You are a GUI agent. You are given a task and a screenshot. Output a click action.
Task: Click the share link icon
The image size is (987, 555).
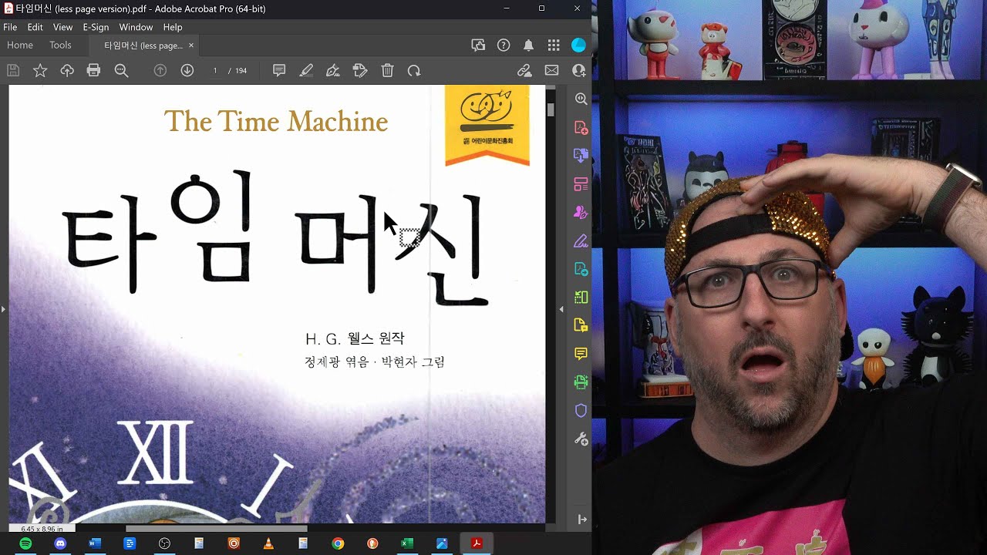coord(524,71)
